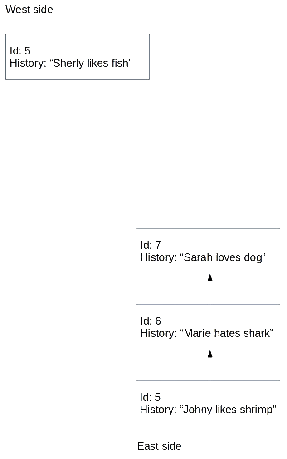Viewport: 287px width, 459px height.
Task: Click the word "shrimp" in the bottom box
Action: (x=258, y=410)
